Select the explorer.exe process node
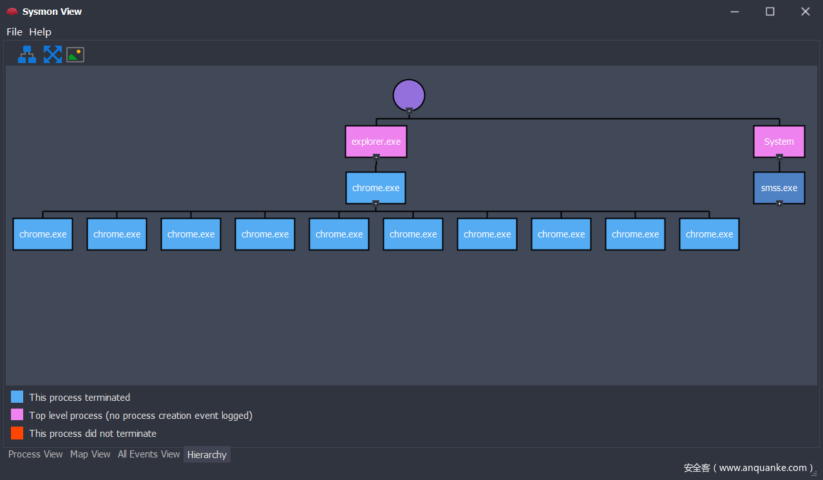Screen dimensions: 823x480 (376, 141)
